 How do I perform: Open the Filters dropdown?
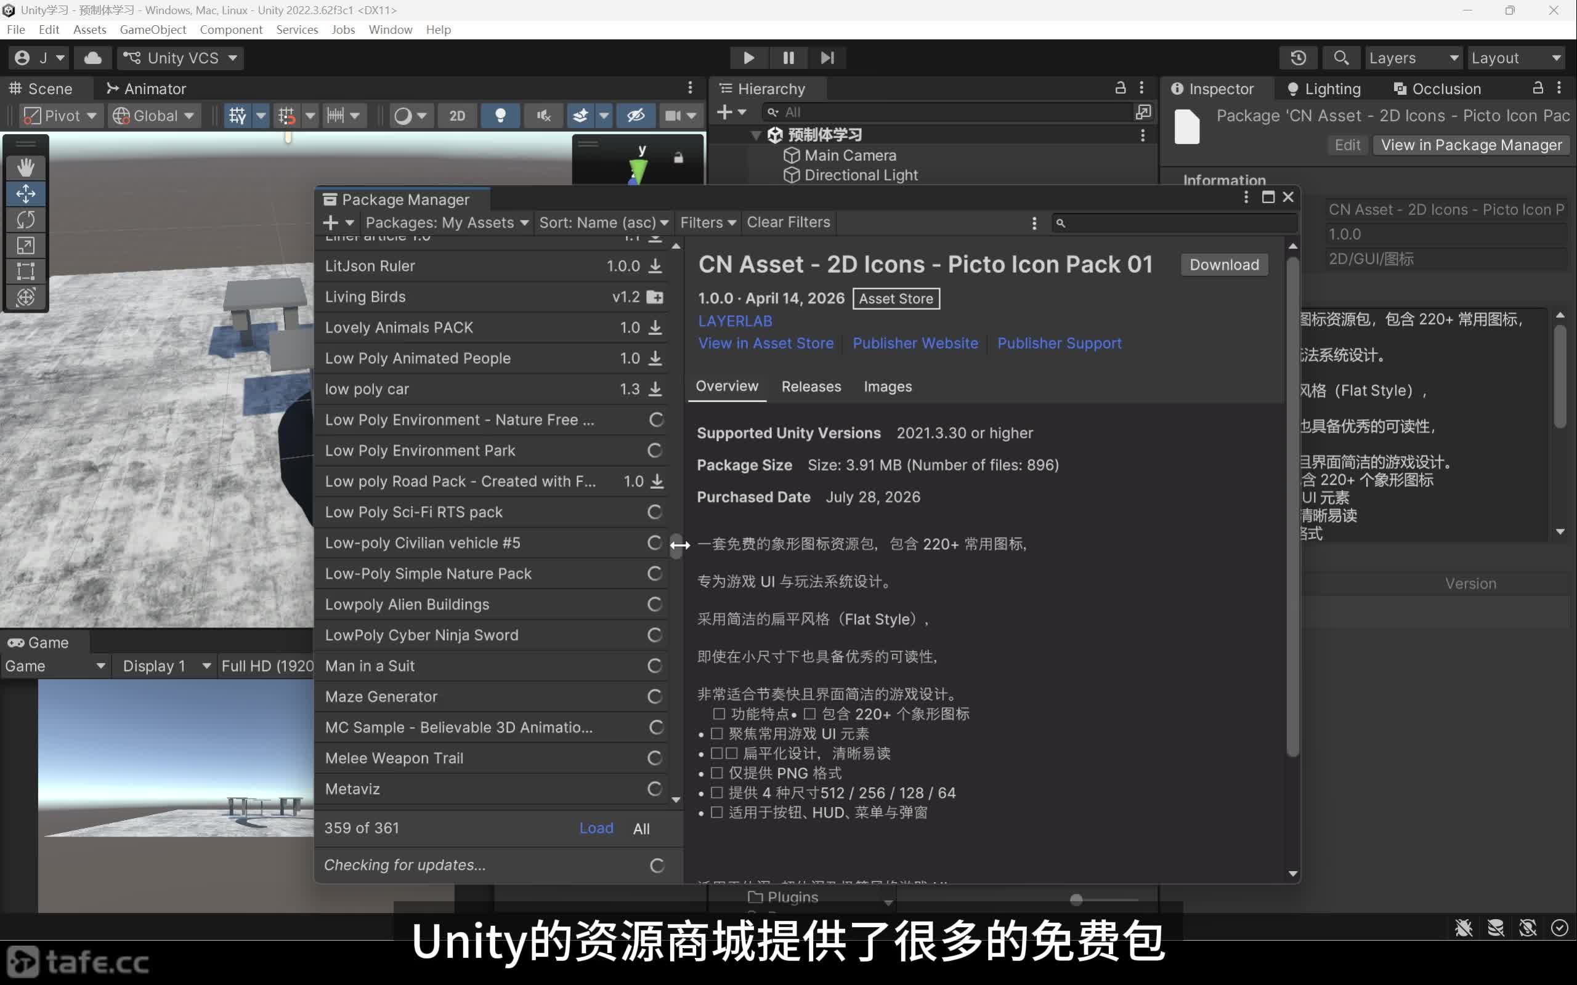[708, 223]
